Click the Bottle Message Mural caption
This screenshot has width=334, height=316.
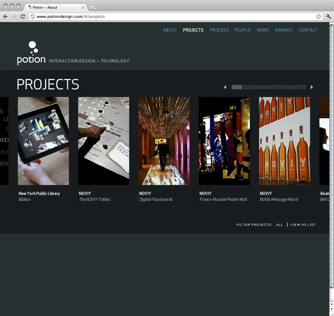(279, 200)
